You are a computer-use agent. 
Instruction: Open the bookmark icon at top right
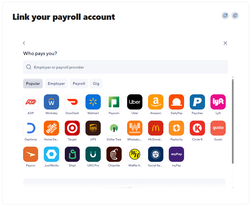[x=225, y=15]
